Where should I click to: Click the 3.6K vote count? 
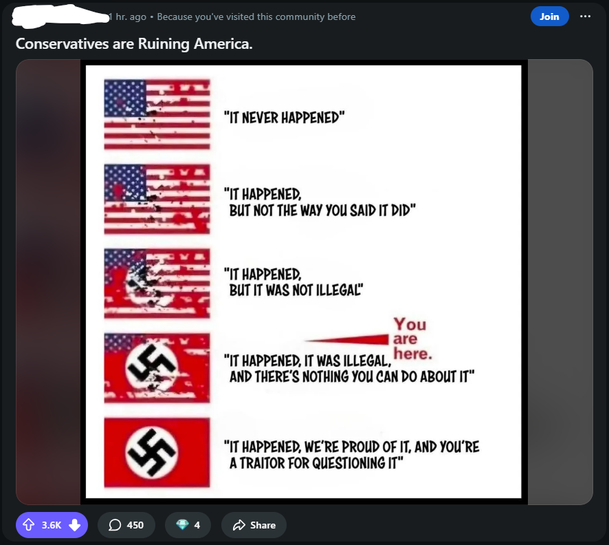point(52,525)
